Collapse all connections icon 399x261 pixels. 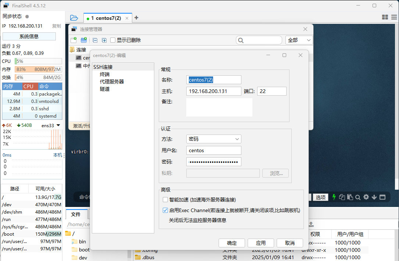(95, 40)
